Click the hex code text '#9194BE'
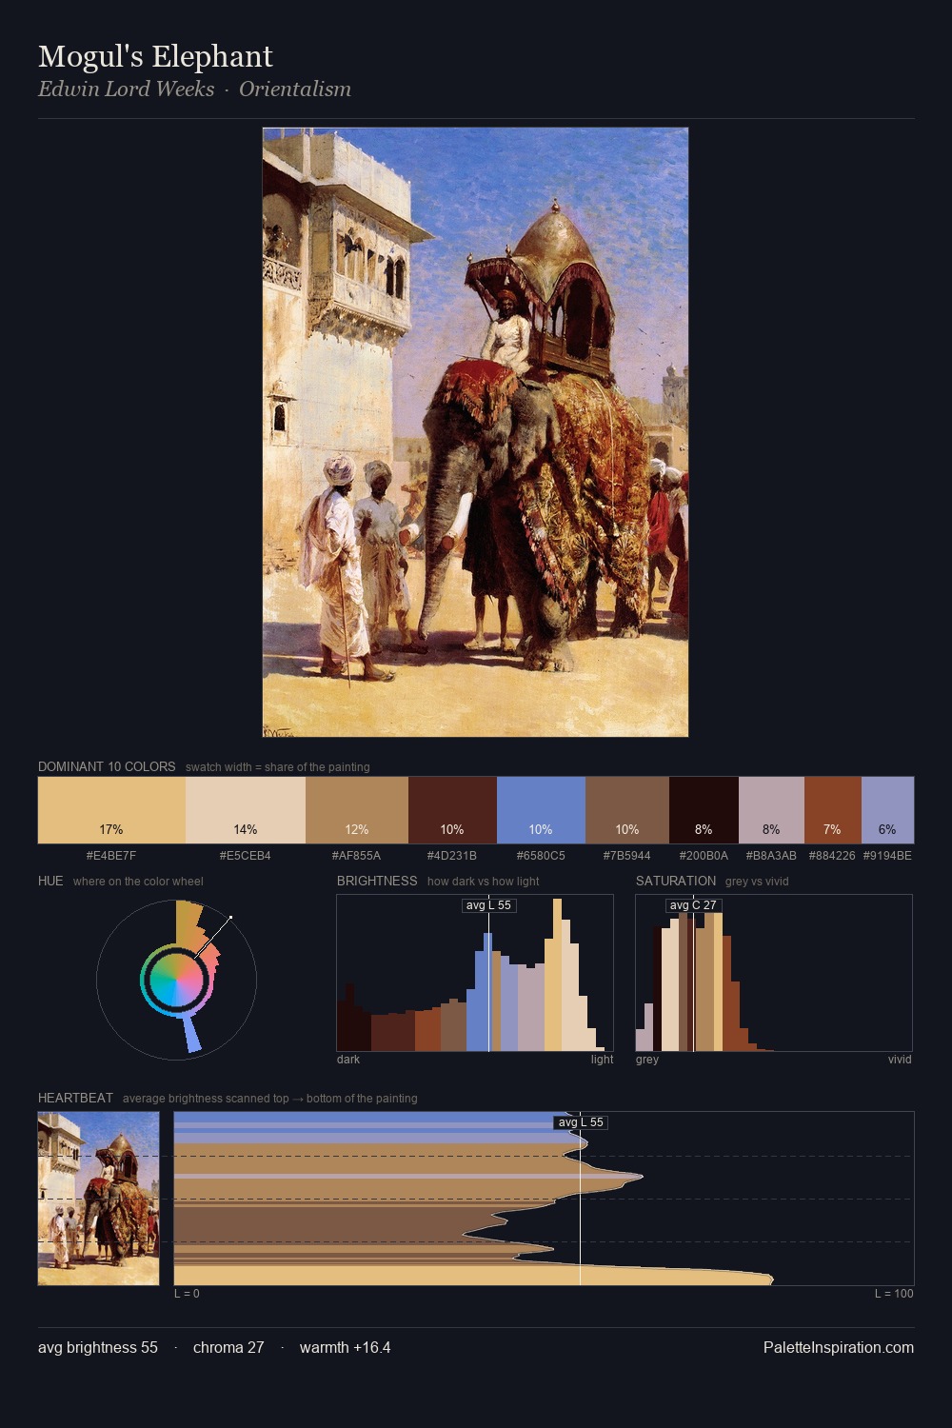The height and width of the screenshot is (1428, 952). pos(887,856)
